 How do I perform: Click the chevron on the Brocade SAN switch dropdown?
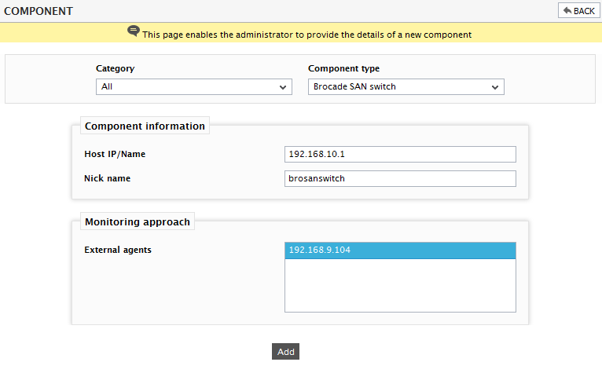click(x=495, y=87)
